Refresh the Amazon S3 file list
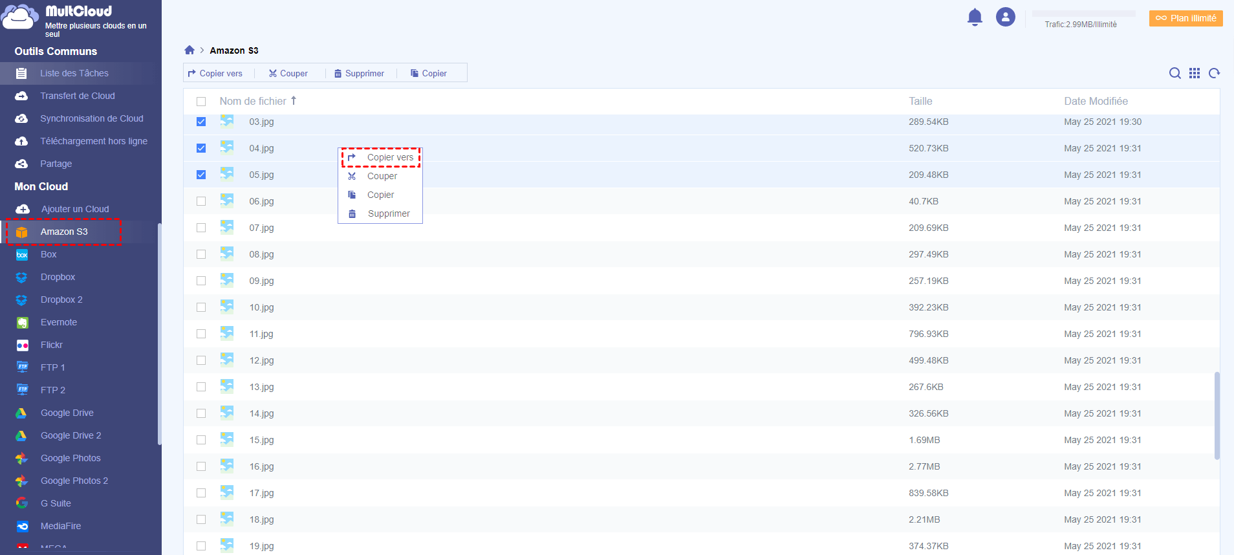The width and height of the screenshot is (1234, 555). coord(1215,73)
